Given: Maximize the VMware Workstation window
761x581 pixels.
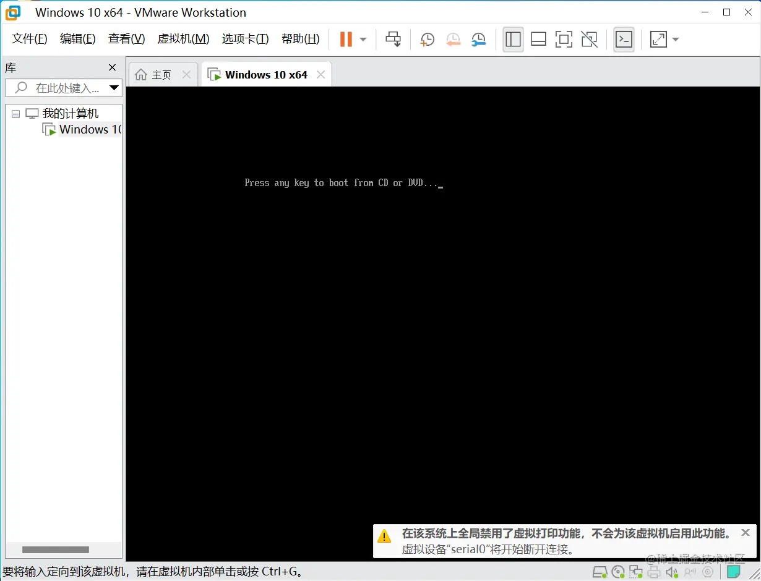Looking at the screenshot, I should click(727, 12).
